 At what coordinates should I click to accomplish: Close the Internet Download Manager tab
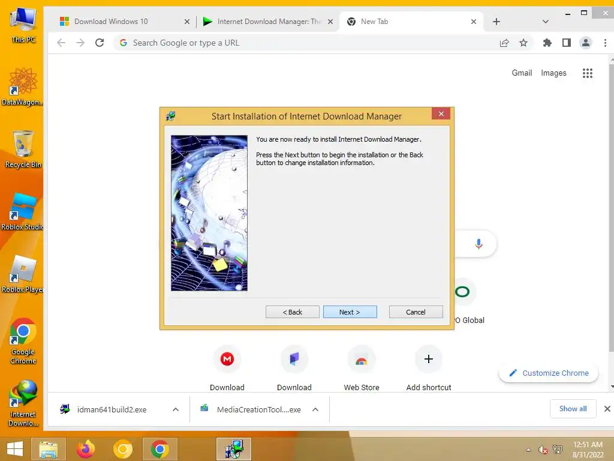[x=330, y=22]
